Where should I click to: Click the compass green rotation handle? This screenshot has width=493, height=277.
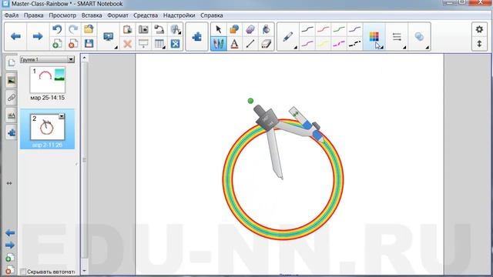point(250,101)
